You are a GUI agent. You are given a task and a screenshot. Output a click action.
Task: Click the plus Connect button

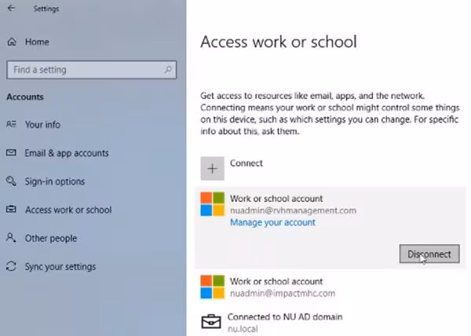click(x=213, y=169)
